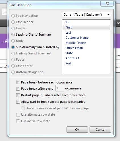Viewport: 120px width, 141px height.
Task: Pick the State field
Action: click(86, 53)
